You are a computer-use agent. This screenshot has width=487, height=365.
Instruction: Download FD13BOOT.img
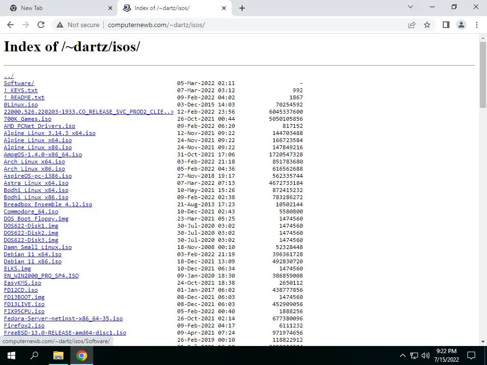tap(24, 298)
